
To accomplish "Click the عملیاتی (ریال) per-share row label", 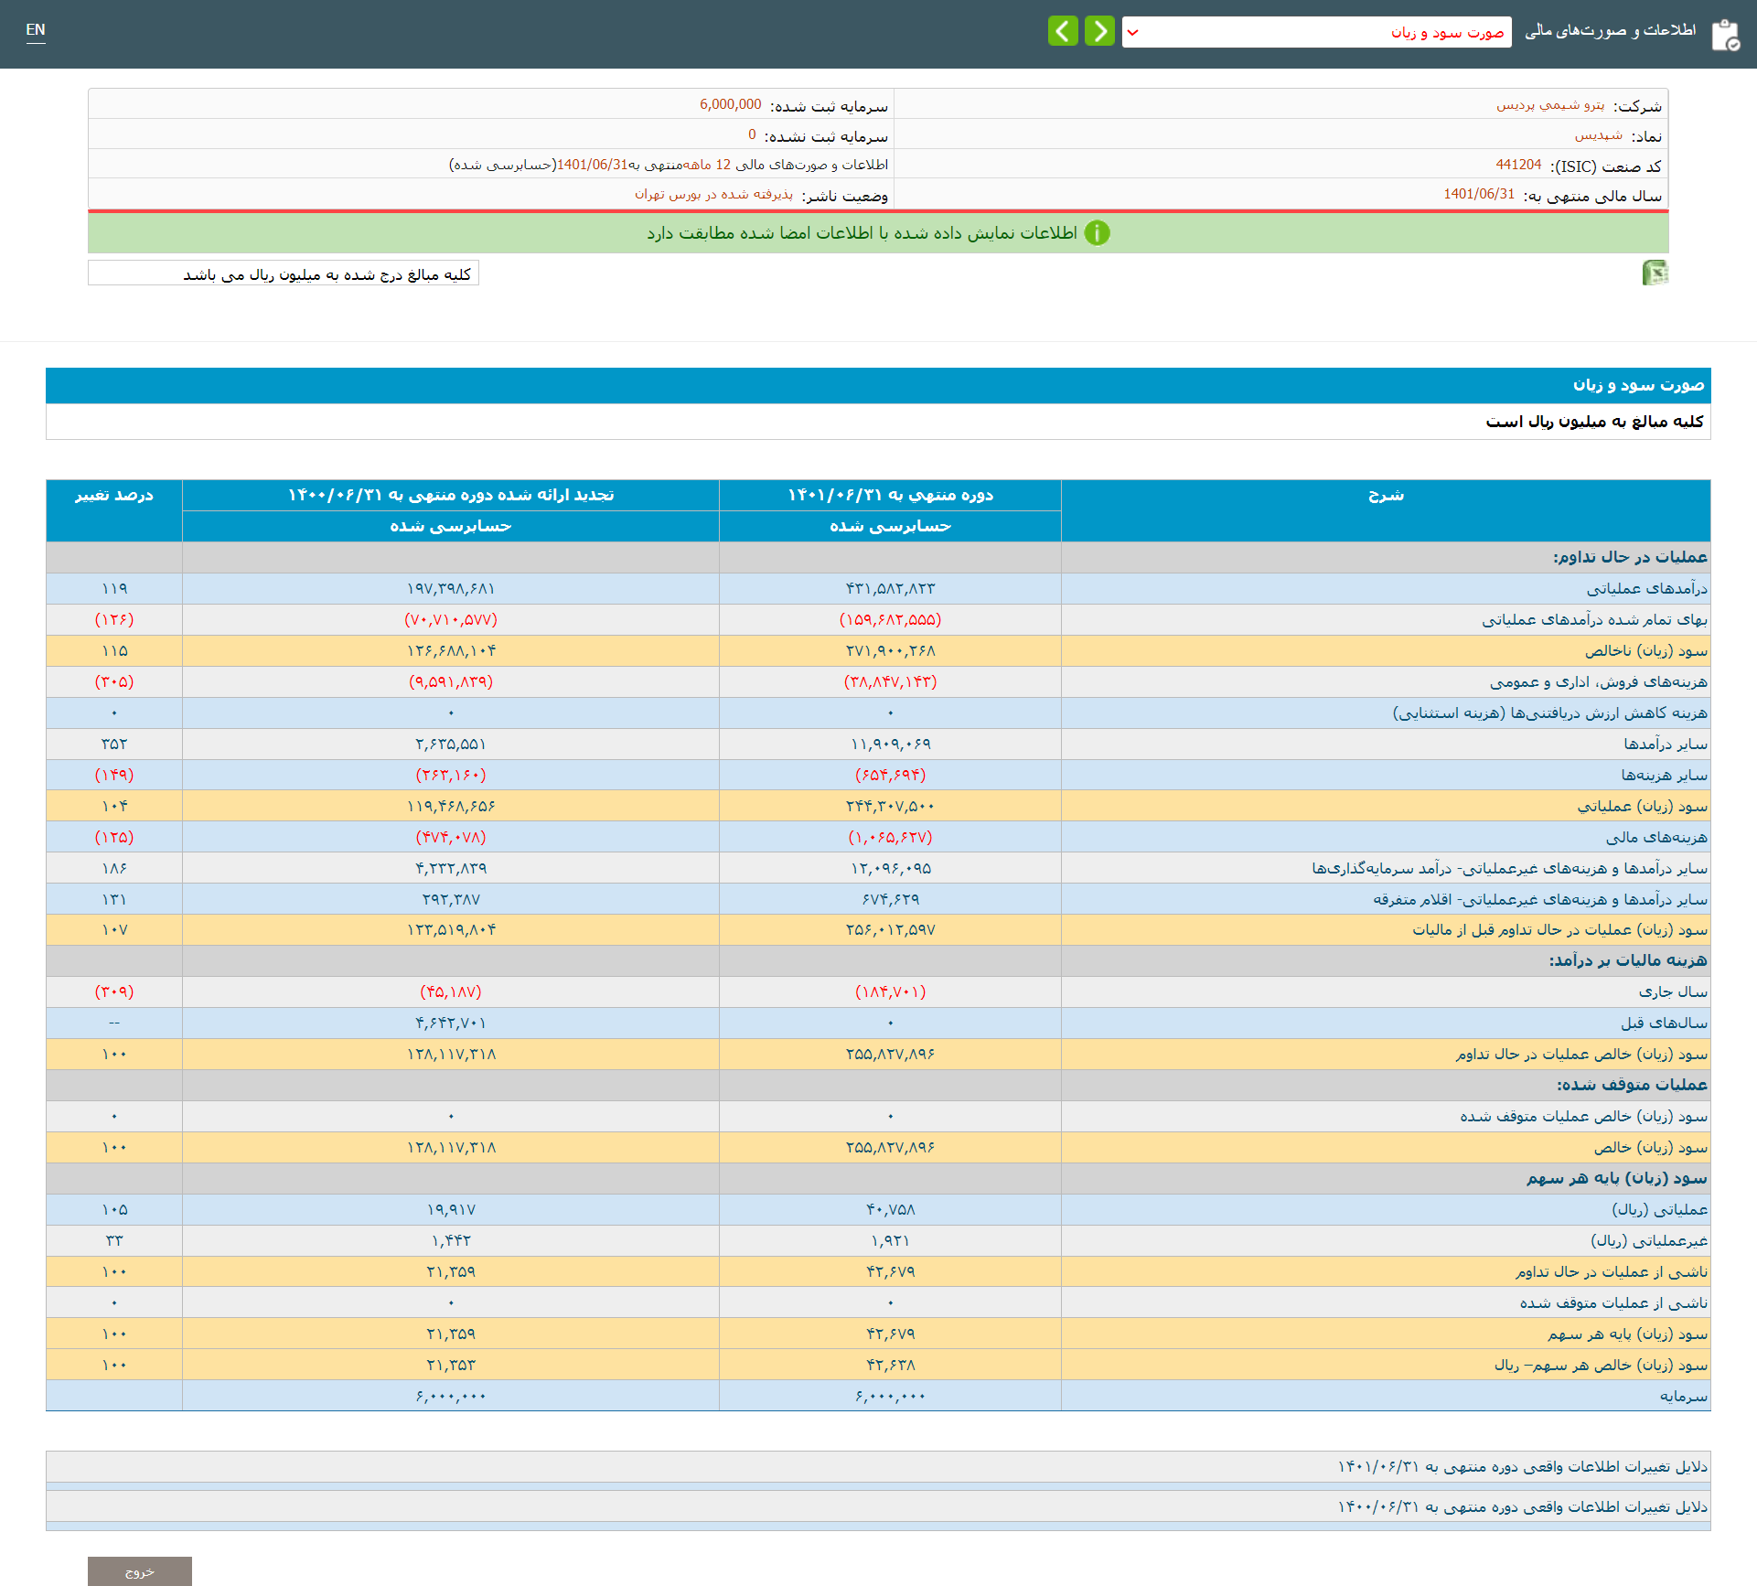I will pyautogui.click(x=1659, y=1209).
